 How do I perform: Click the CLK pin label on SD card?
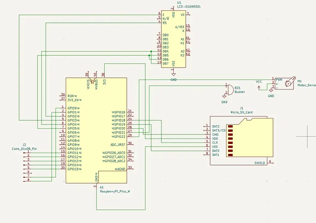coord(215,142)
